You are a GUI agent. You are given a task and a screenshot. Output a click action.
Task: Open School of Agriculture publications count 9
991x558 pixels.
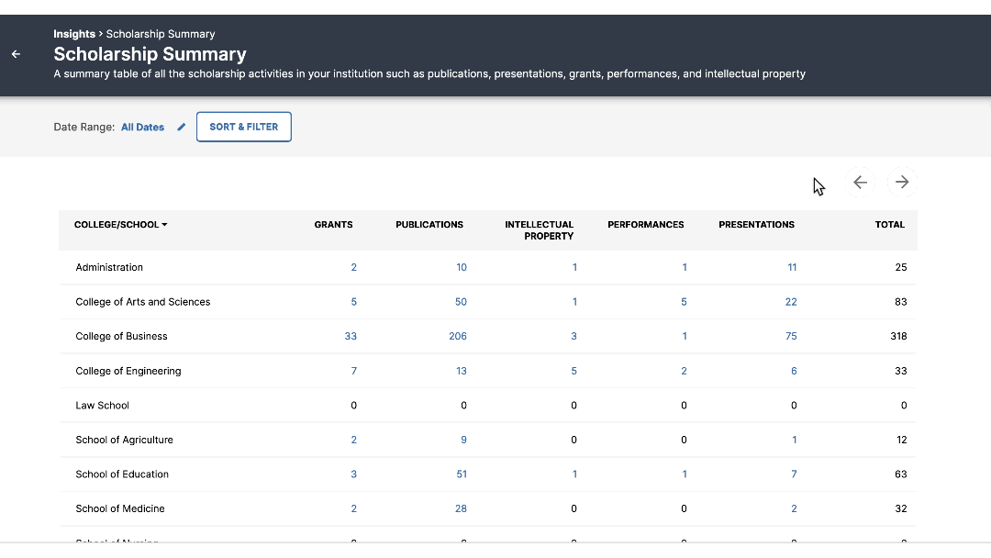click(463, 441)
